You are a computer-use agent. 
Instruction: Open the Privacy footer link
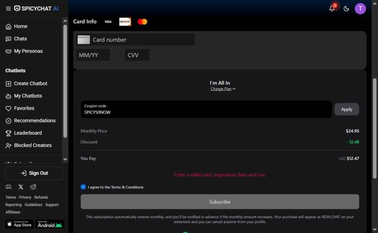pos(25,198)
